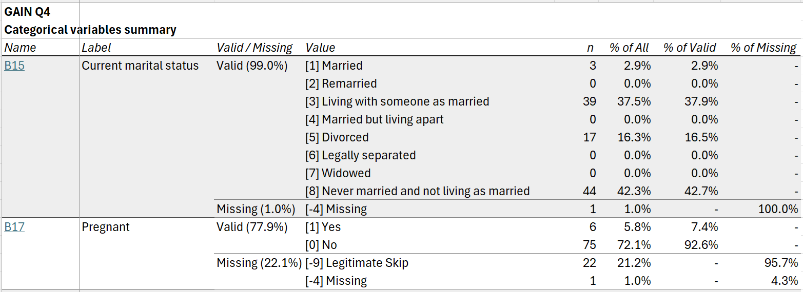Open the B15 variable link
The image size is (803, 292).
[14, 66]
